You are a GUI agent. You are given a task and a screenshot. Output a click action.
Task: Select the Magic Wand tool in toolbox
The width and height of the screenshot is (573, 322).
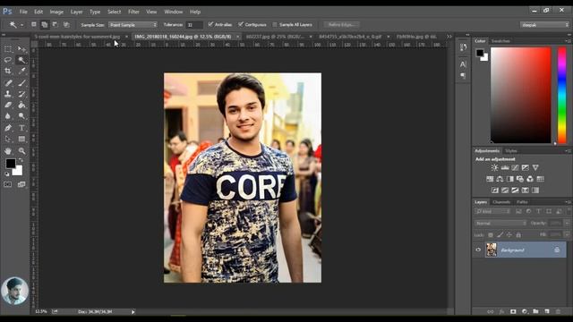21,60
